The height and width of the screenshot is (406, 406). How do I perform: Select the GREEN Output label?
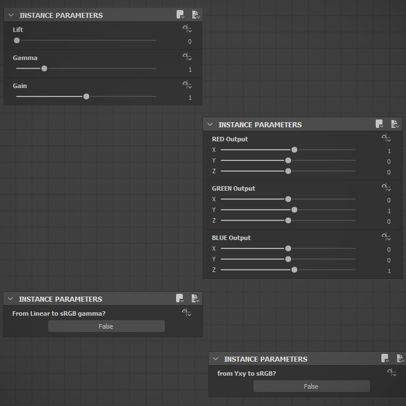click(233, 188)
